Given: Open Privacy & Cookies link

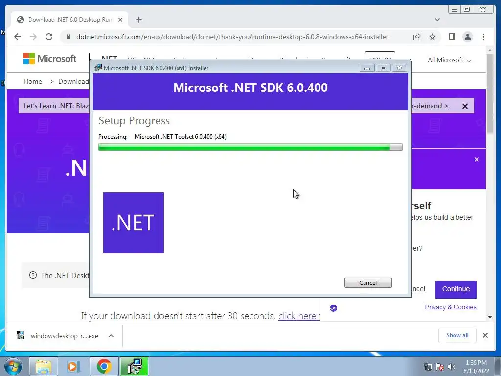Looking at the screenshot, I should click(451, 307).
